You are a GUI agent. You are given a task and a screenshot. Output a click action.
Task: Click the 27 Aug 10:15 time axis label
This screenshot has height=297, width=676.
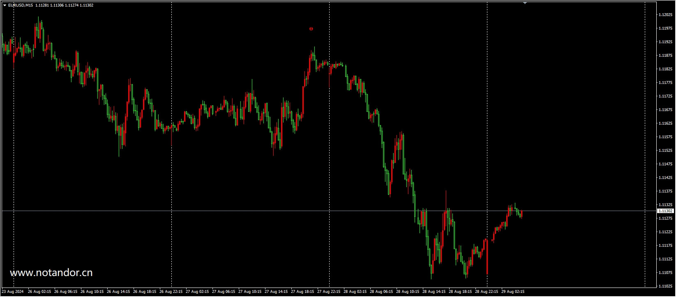(250, 292)
